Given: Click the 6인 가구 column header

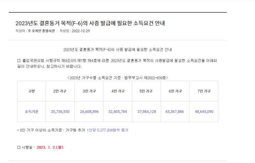Looking at the screenshot, I should [175, 91].
